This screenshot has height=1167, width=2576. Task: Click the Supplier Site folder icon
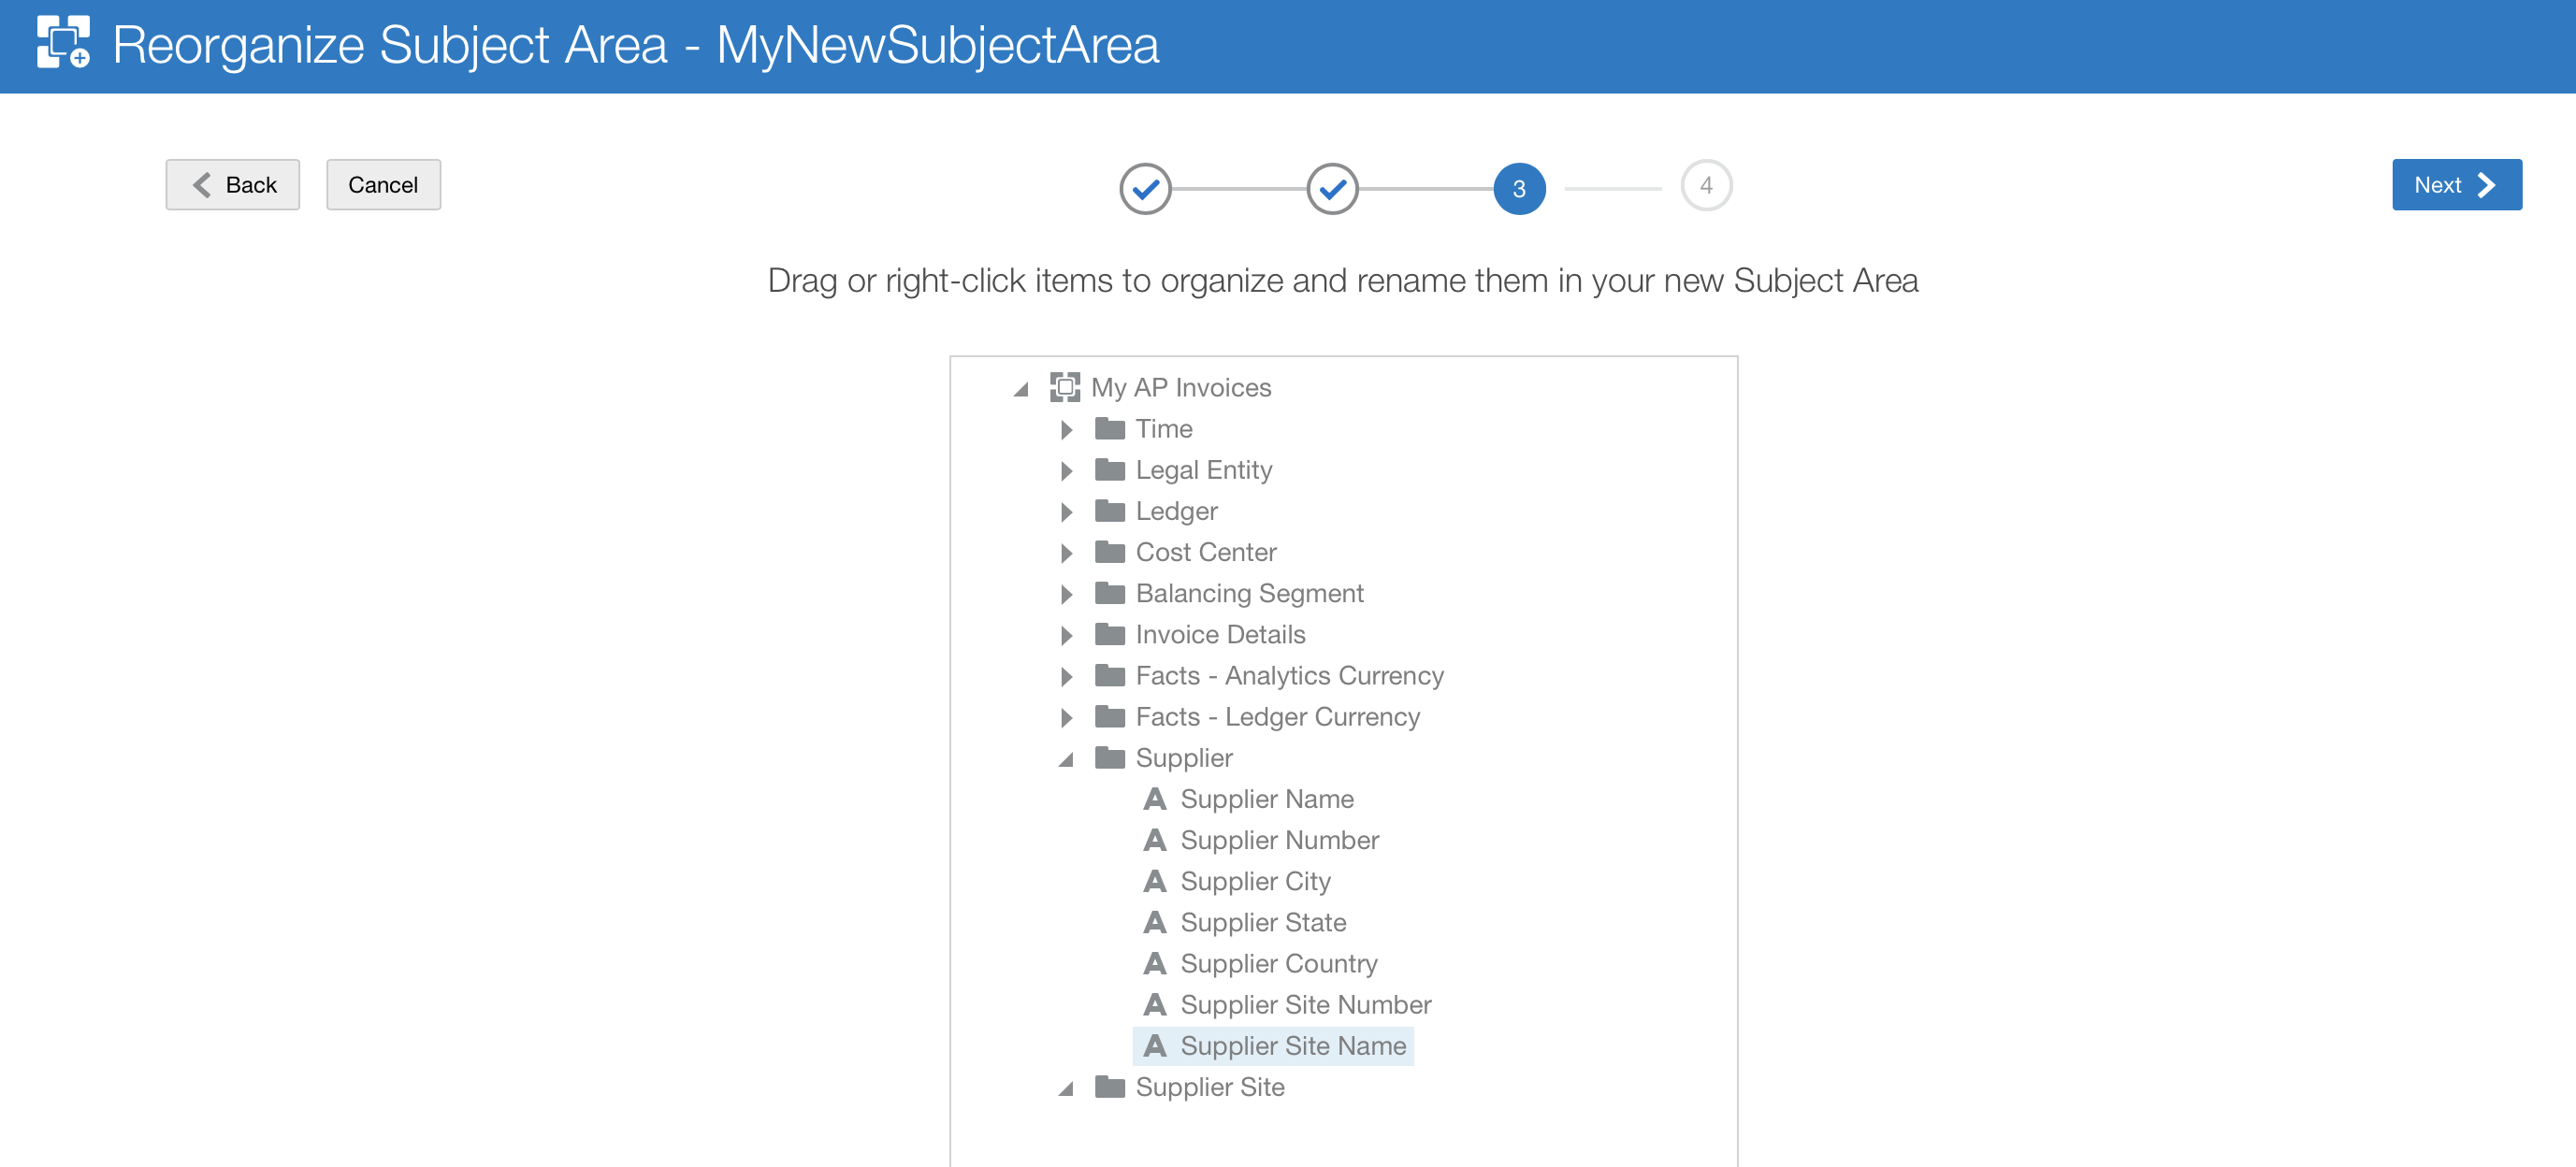(1109, 1087)
